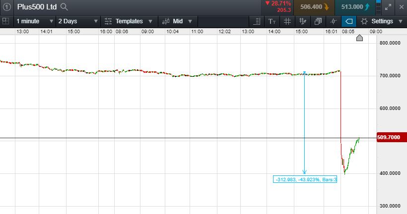Click the 16:01 time axis label
This screenshot has width=407, height=214.
[x=332, y=32]
